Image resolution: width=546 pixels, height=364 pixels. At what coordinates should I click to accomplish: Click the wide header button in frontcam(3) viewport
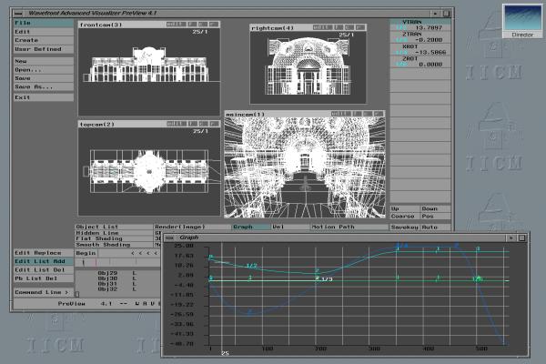[175, 25]
